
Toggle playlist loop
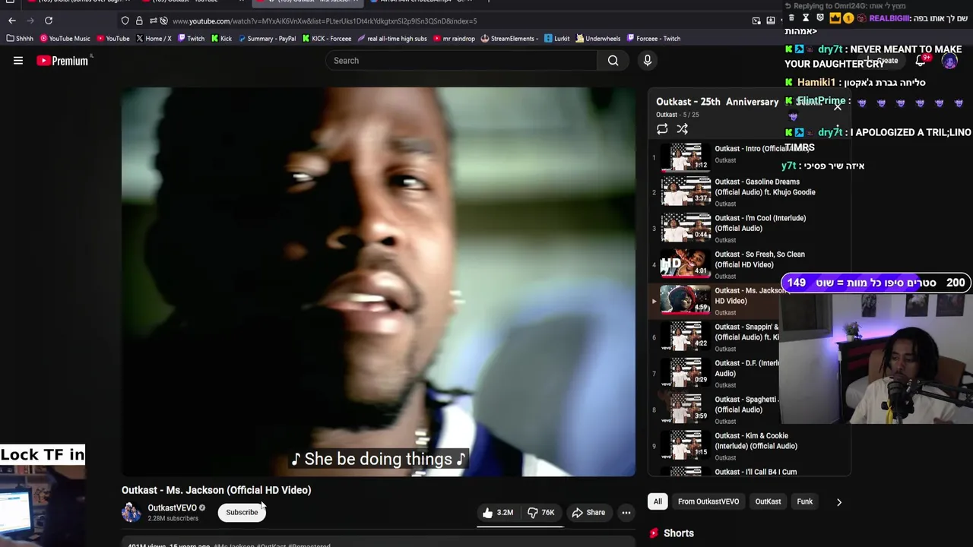(662, 129)
